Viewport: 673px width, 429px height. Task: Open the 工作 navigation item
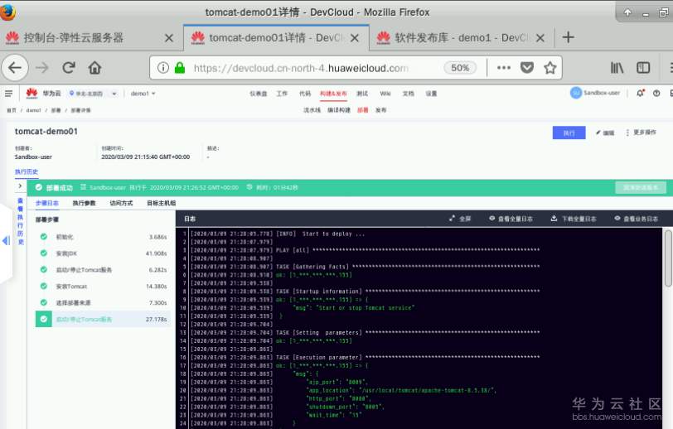(282, 94)
